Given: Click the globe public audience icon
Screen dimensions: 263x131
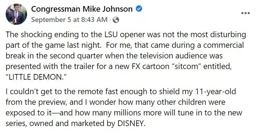Looking at the screenshot, I should [116, 20].
